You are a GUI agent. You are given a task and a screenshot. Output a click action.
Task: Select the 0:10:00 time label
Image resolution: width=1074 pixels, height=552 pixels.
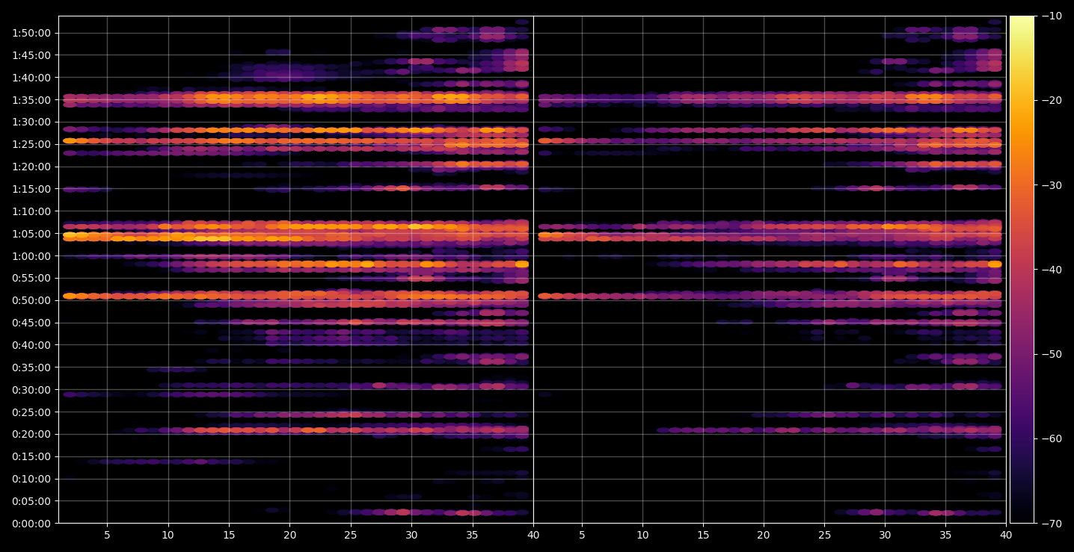click(31, 479)
